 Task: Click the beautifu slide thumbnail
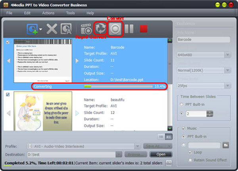pos(43,111)
